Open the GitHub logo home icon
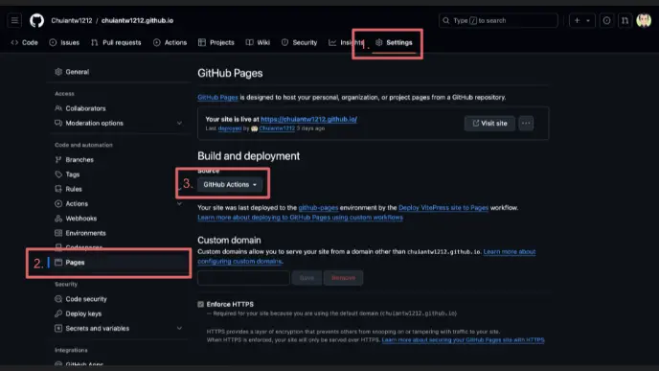 pyautogui.click(x=36, y=20)
